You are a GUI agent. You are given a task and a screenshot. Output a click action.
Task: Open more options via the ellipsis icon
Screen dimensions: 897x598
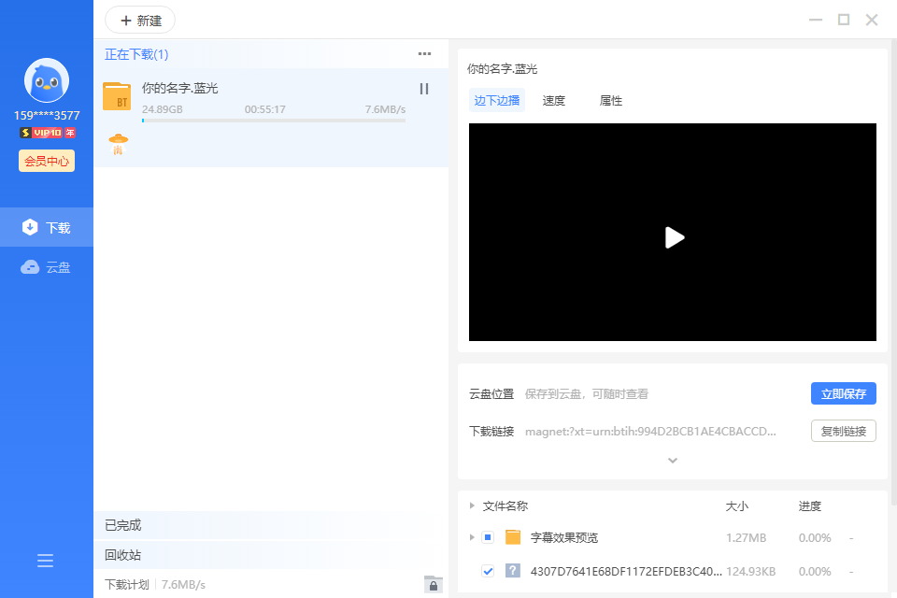pyautogui.click(x=424, y=54)
